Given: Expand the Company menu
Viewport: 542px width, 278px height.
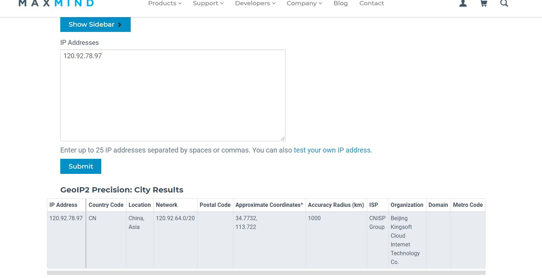Looking at the screenshot, I should coord(304,3).
